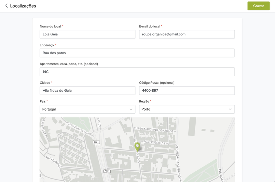Save changes with the Gravar button
The width and height of the screenshot is (275, 182).
[x=258, y=6]
